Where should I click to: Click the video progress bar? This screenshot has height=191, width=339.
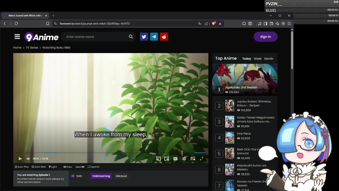(x=111, y=153)
